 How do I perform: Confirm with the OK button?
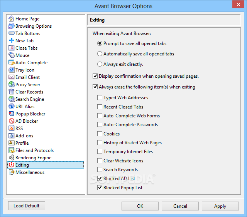click(x=140, y=206)
